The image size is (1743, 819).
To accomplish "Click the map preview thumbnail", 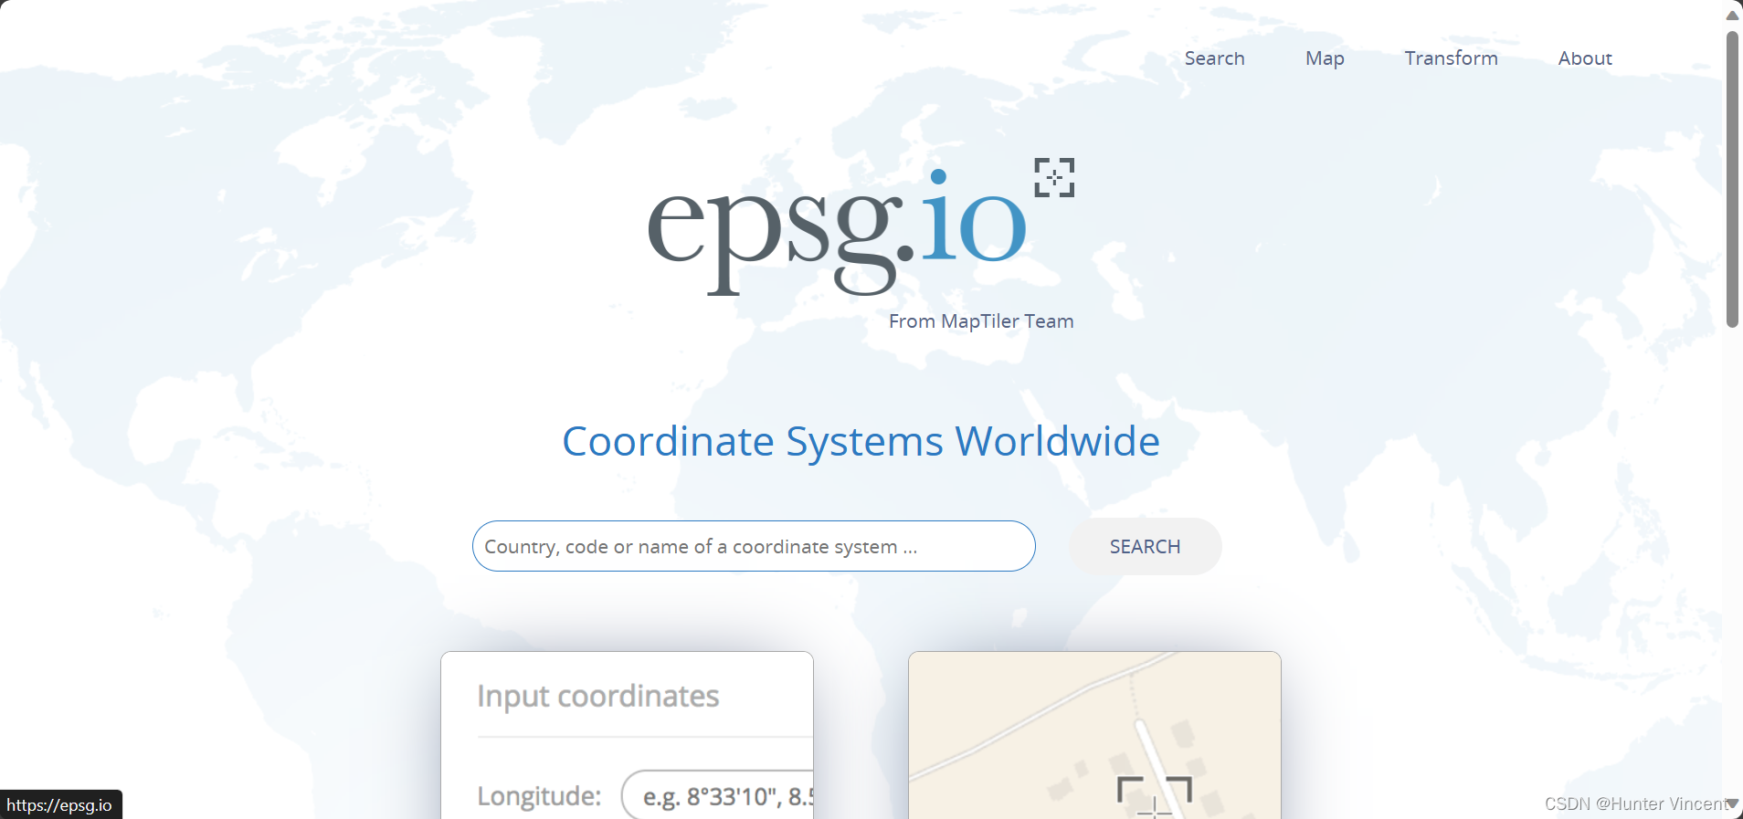I will (x=1094, y=735).
